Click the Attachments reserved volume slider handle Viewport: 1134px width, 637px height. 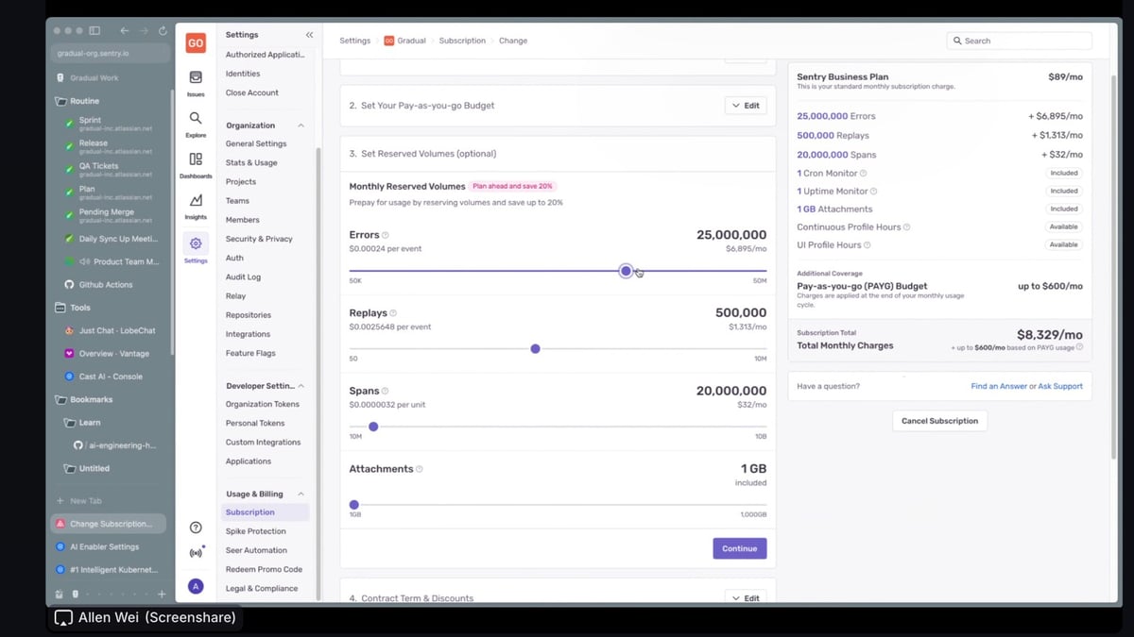coord(354,505)
